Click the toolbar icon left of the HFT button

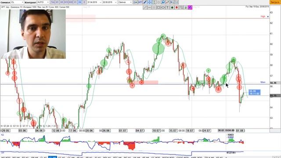(x=136, y=2)
